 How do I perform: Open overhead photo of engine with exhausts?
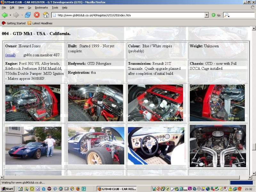point(218,146)
